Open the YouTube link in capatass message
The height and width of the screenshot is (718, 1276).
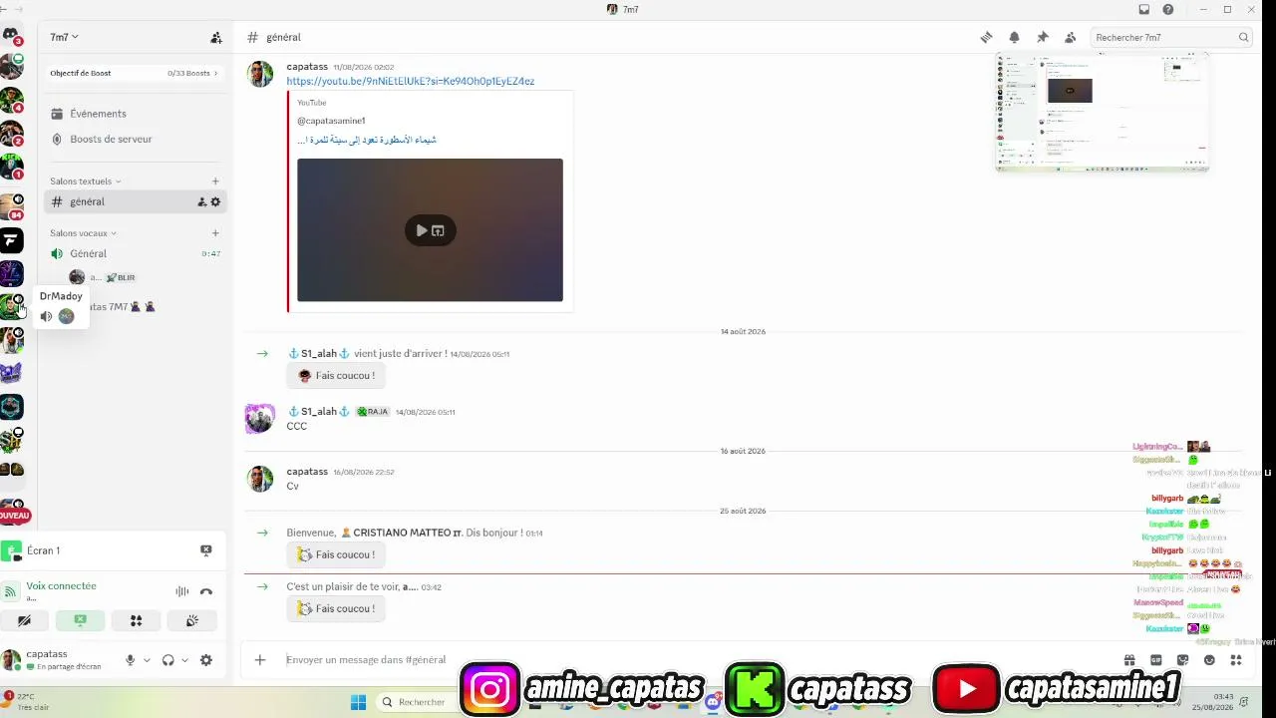(x=411, y=81)
